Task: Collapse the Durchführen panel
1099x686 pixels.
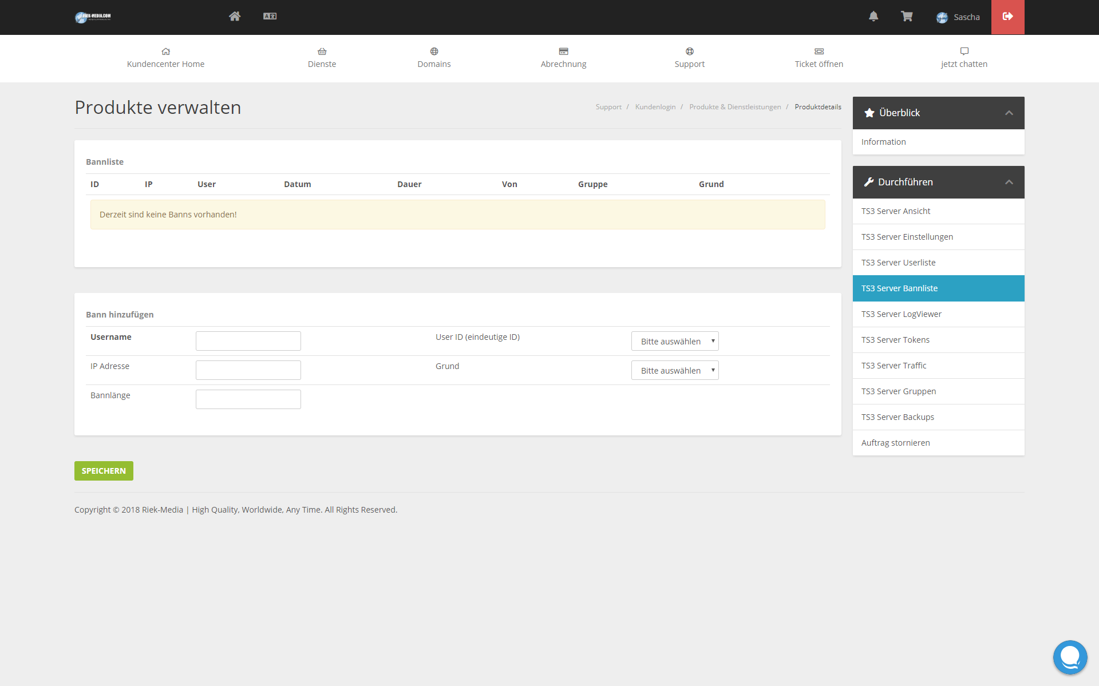Action: (1009, 182)
